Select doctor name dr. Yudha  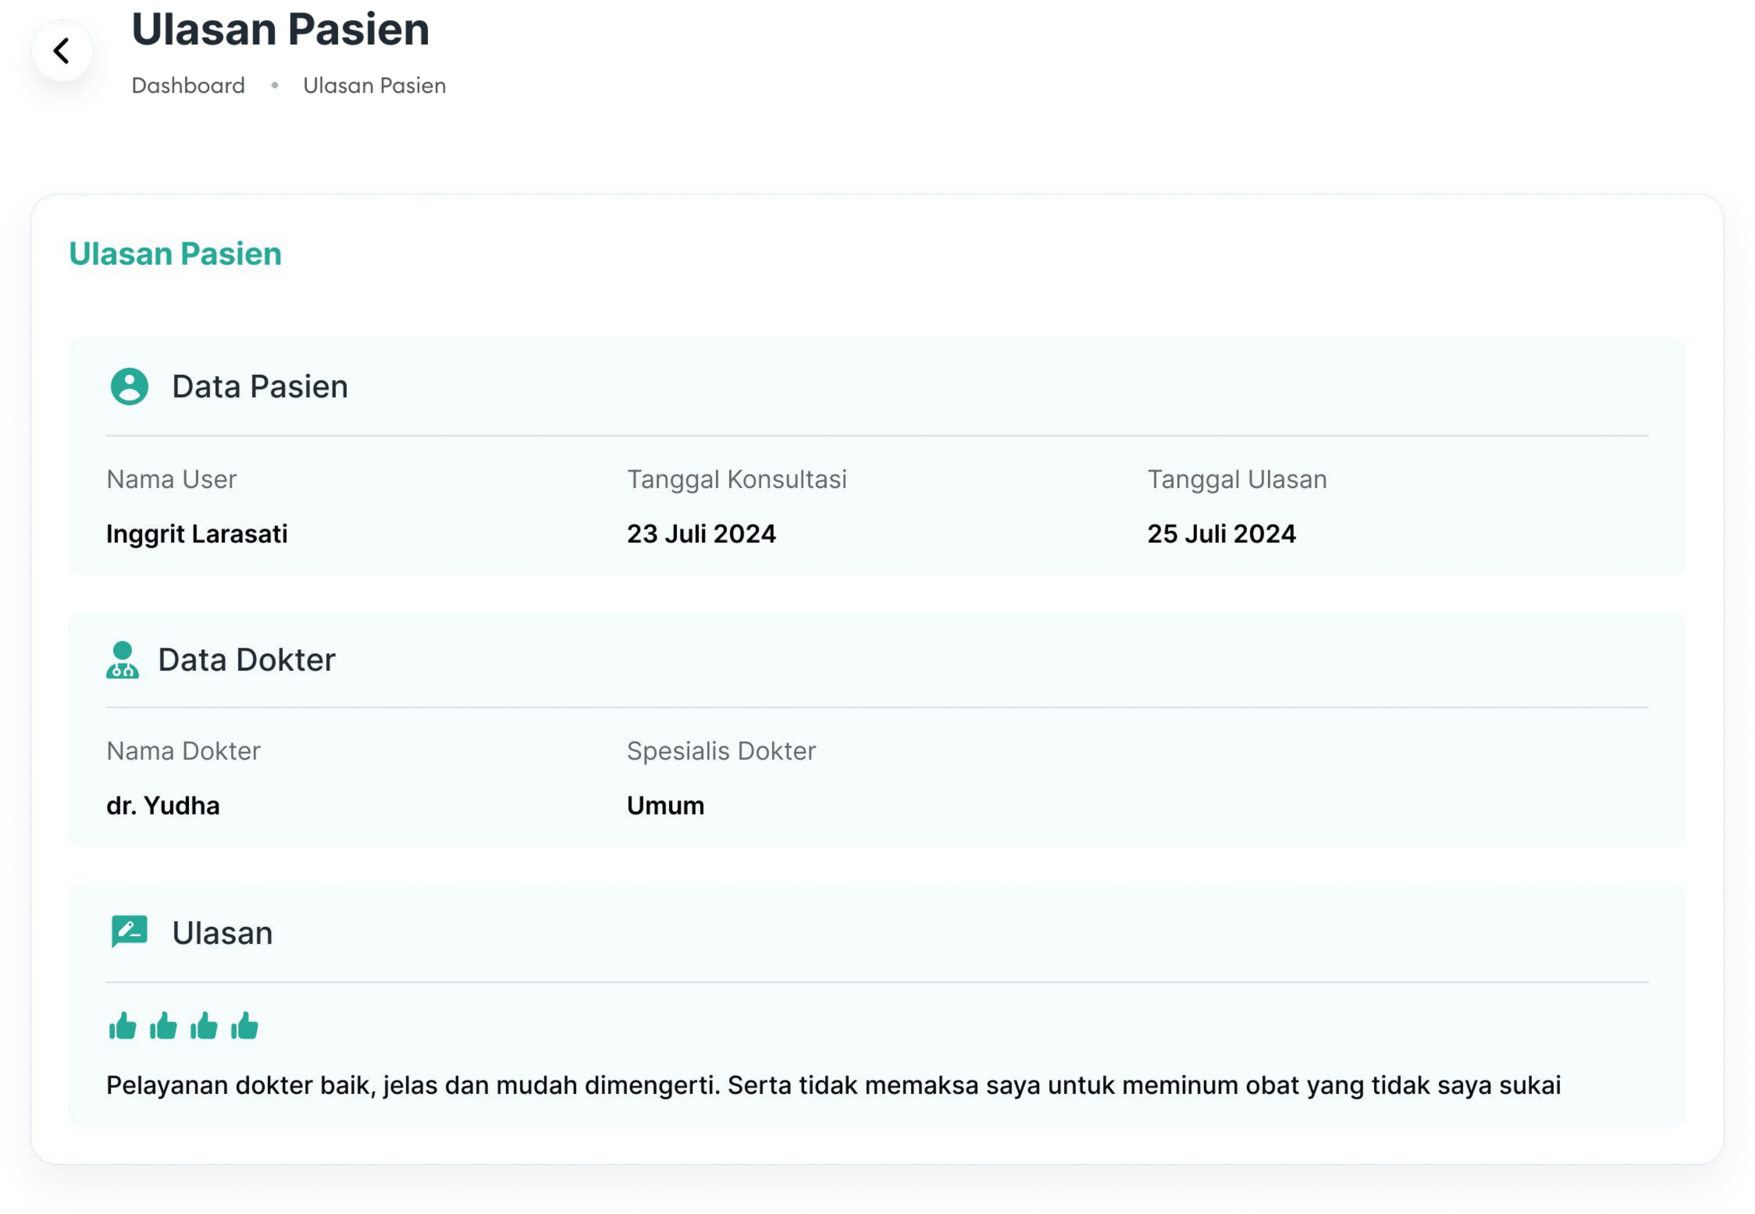pyautogui.click(x=163, y=805)
